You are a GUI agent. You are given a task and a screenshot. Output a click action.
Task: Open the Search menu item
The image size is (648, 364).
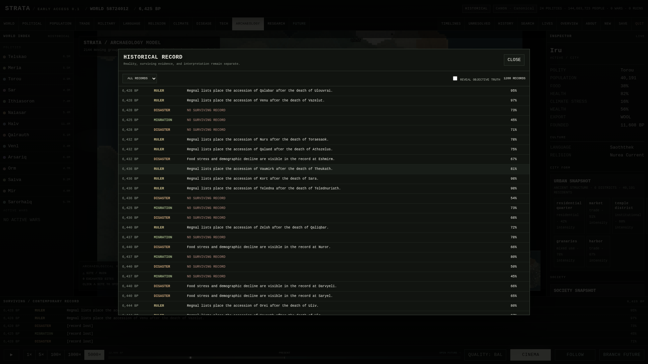528,24
